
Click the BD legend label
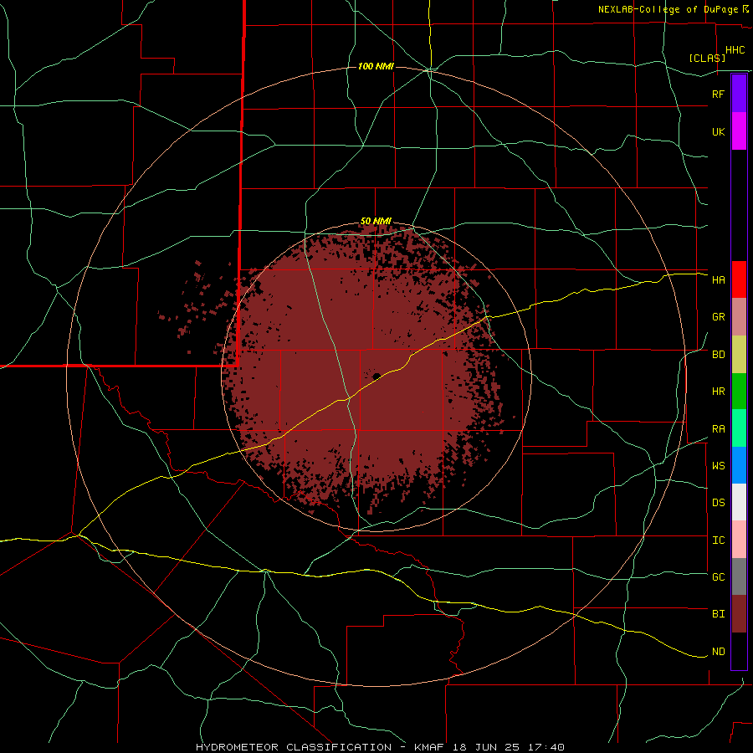(718, 355)
